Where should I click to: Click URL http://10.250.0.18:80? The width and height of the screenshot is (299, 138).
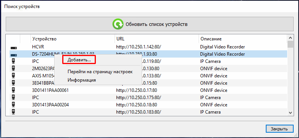click(x=136, y=105)
